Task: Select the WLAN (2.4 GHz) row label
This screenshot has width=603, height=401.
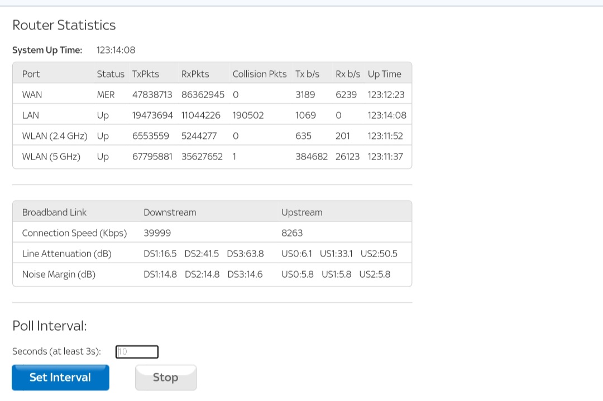Action: 55,136
